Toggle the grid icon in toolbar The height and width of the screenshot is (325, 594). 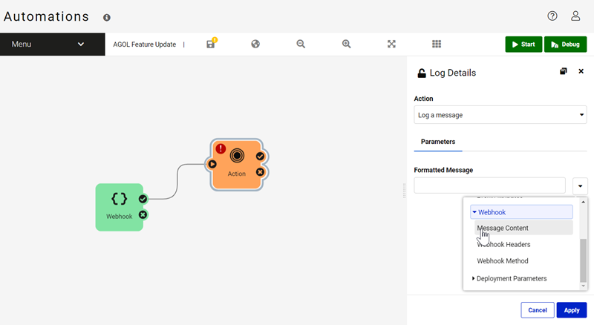[x=437, y=44]
